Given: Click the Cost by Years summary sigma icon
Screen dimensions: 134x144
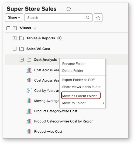Looking at the screenshot, I should pyautogui.click(x=29, y=90).
